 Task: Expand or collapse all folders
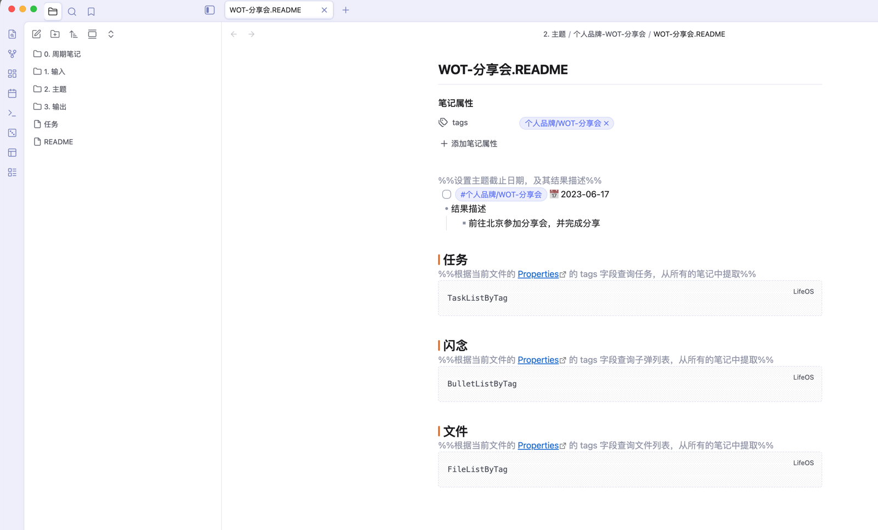[x=111, y=34]
